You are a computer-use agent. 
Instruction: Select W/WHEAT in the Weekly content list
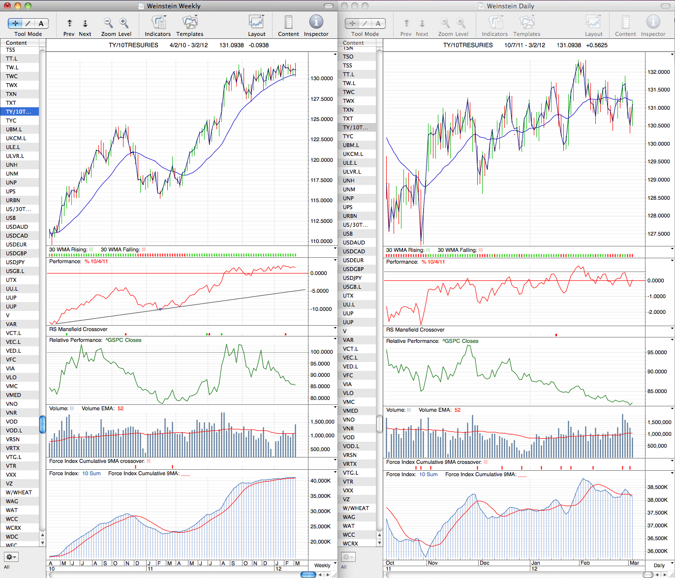[x=20, y=492]
